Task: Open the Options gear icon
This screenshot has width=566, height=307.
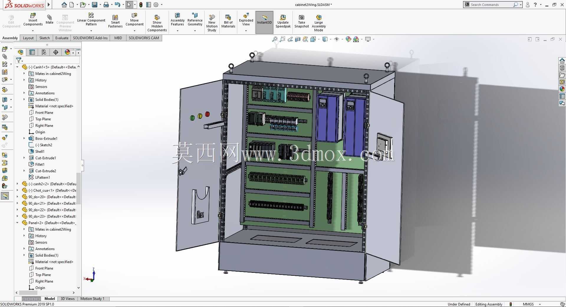Action: [x=156, y=5]
